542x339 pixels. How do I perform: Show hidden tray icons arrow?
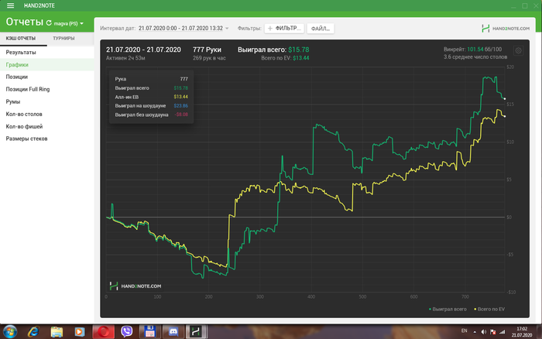[x=475, y=332]
